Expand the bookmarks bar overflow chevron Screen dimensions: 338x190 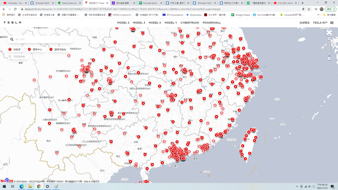[319, 15]
